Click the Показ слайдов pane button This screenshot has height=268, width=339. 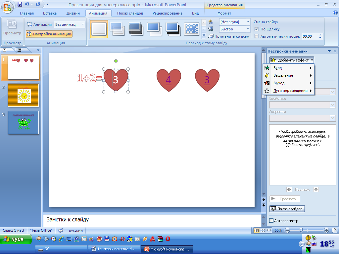coord(287,209)
